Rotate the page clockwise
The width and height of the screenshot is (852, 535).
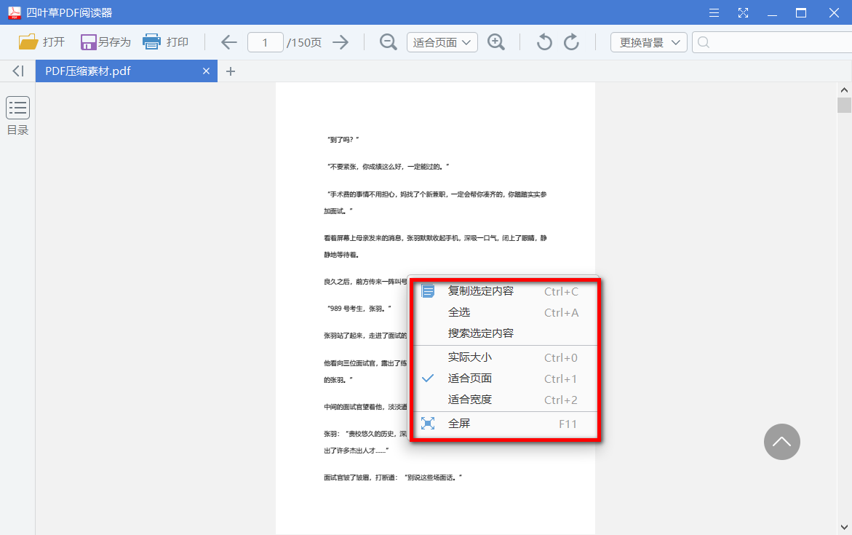[x=572, y=41]
